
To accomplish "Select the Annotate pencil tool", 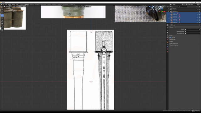I will [2, 27].
